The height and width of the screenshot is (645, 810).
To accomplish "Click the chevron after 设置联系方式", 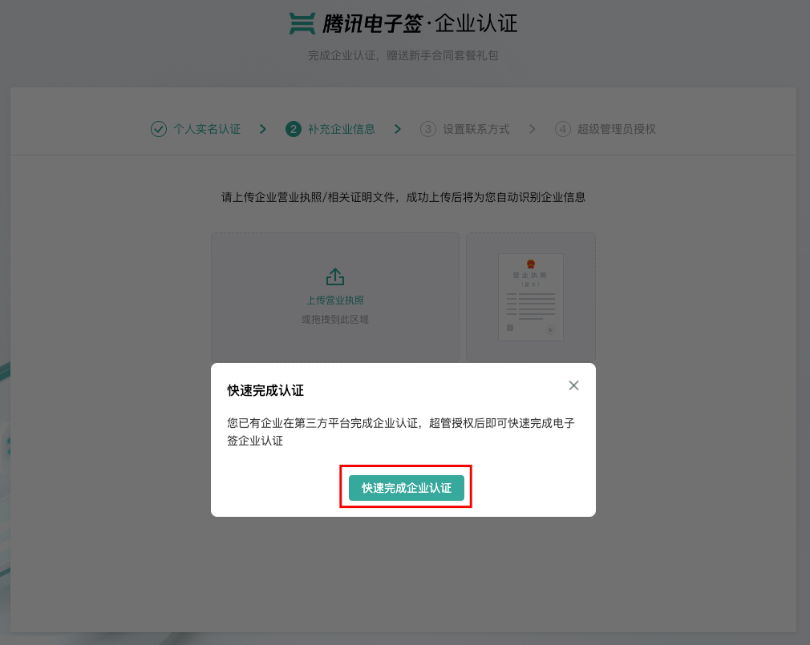I will point(532,129).
